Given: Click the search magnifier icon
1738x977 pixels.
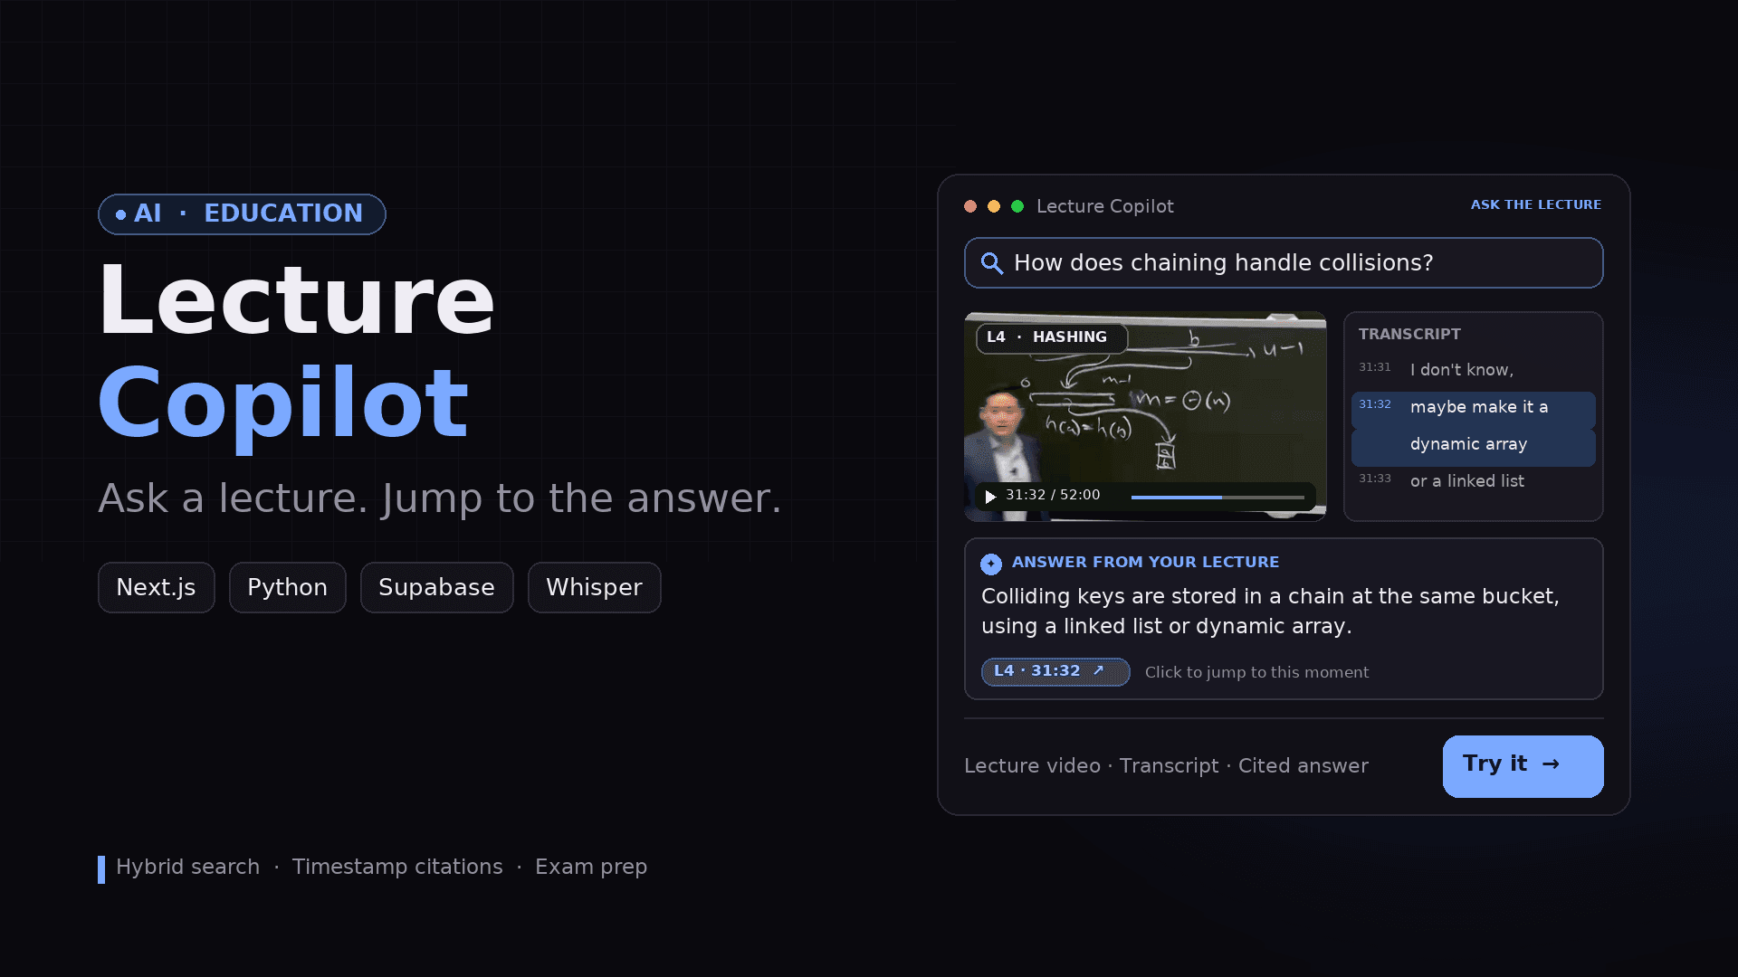Looking at the screenshot, I should (x=992, y=263).
